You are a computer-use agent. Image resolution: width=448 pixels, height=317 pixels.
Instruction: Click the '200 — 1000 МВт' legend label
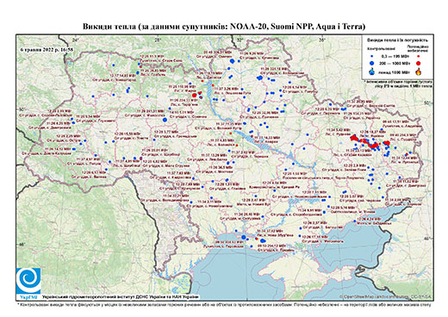394,63
